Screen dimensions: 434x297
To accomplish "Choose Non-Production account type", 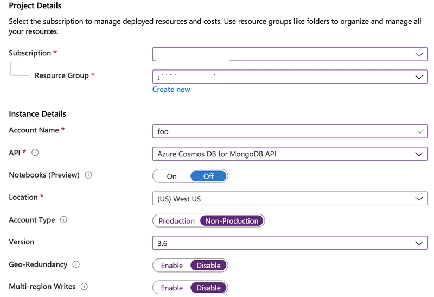I will pos(232,221).
